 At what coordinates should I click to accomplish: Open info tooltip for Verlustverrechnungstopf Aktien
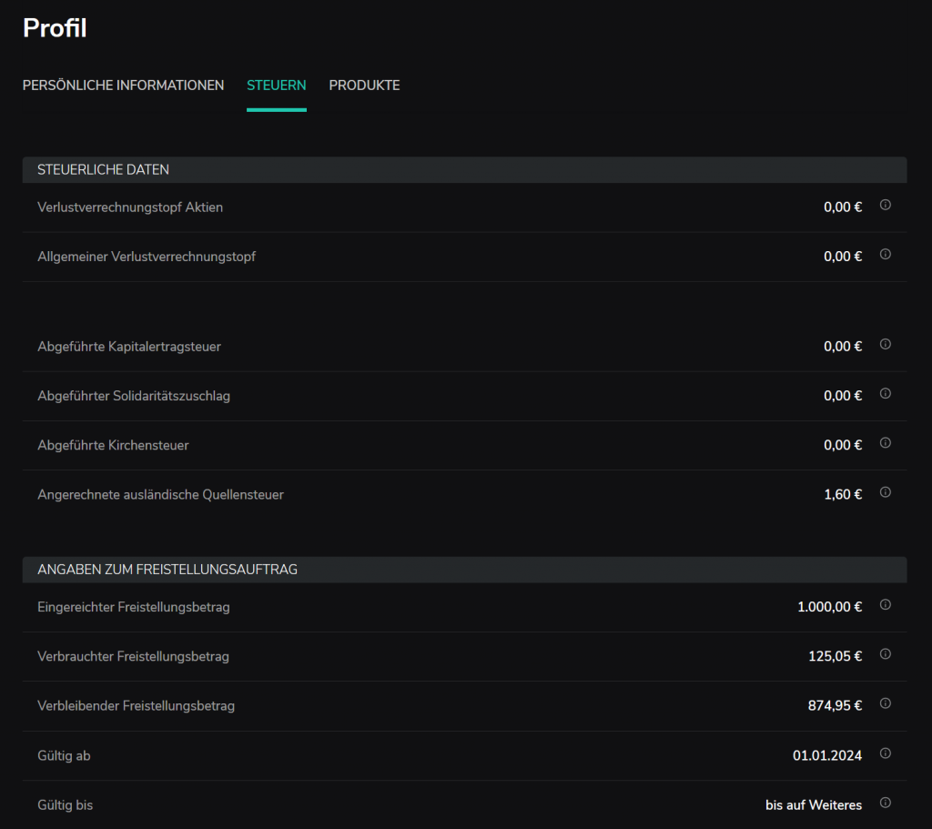pos(885,206)
